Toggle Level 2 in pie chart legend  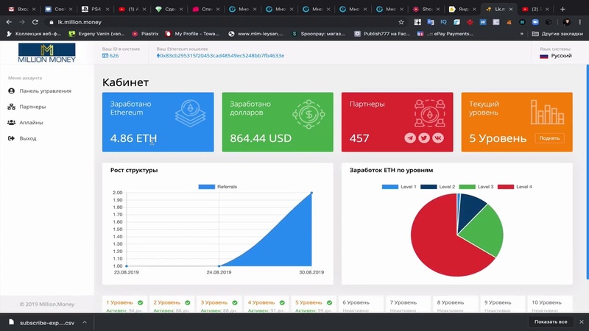[437, 187]
